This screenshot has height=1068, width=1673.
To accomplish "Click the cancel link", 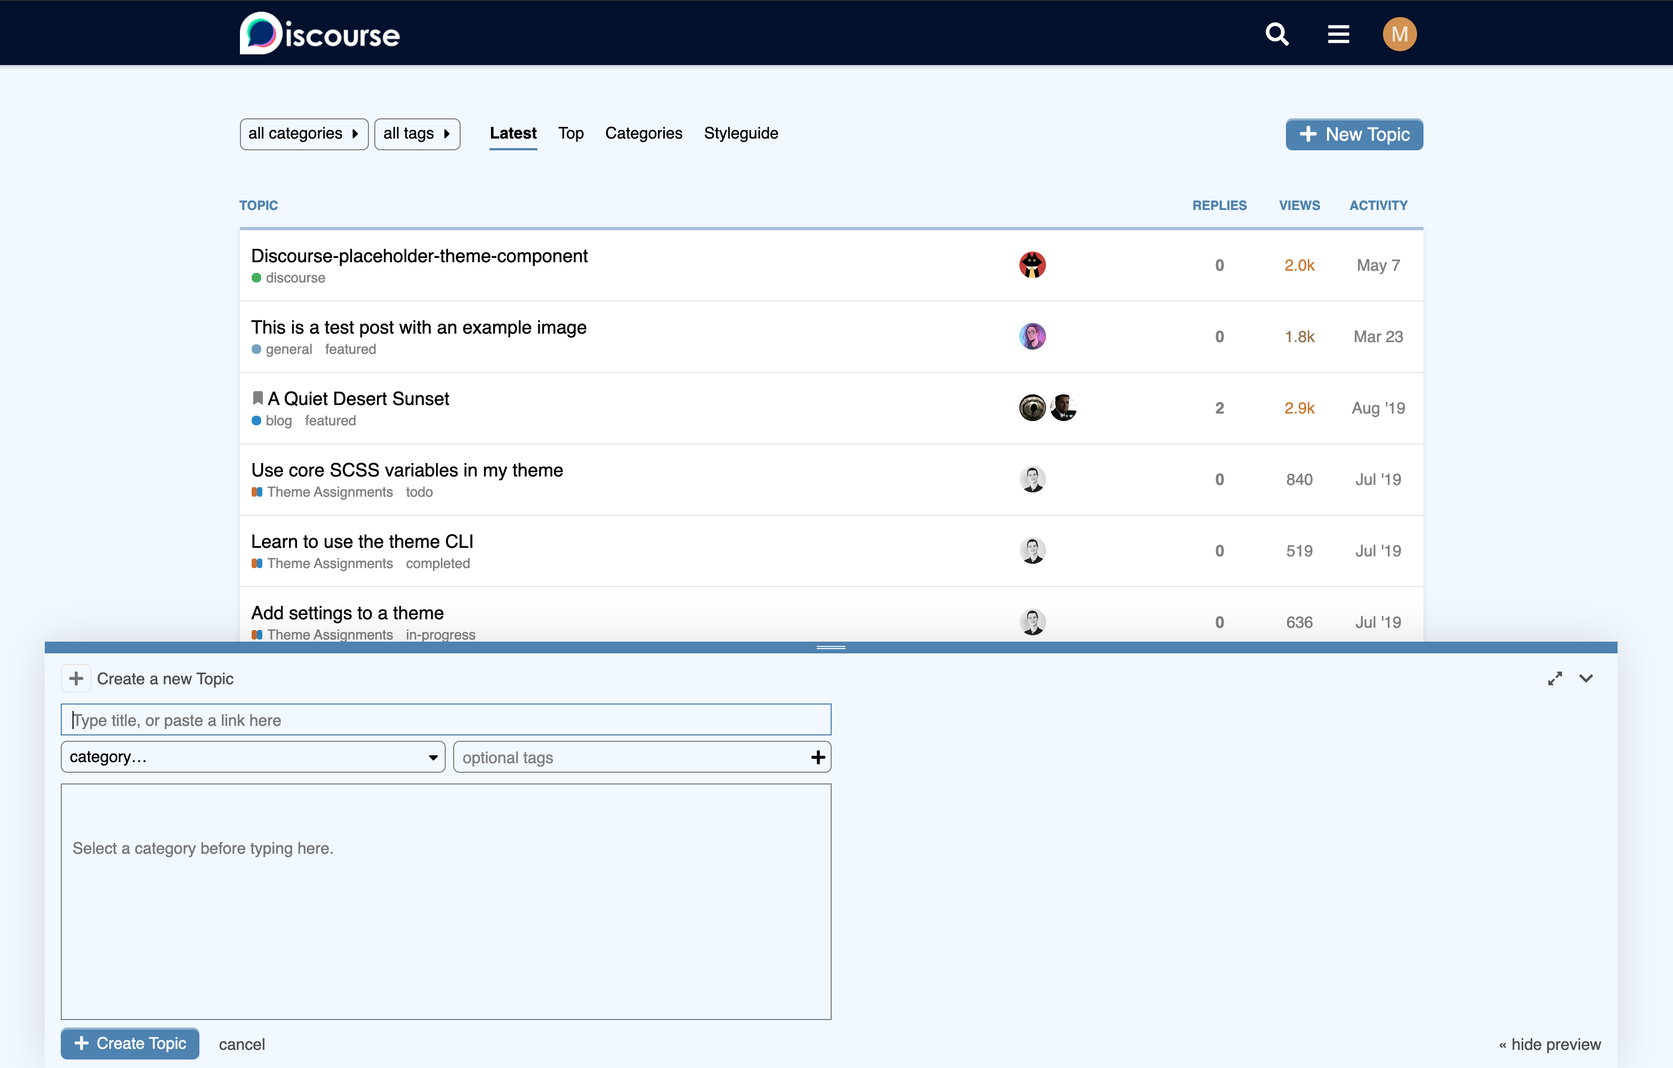I will click(242, 1043).
